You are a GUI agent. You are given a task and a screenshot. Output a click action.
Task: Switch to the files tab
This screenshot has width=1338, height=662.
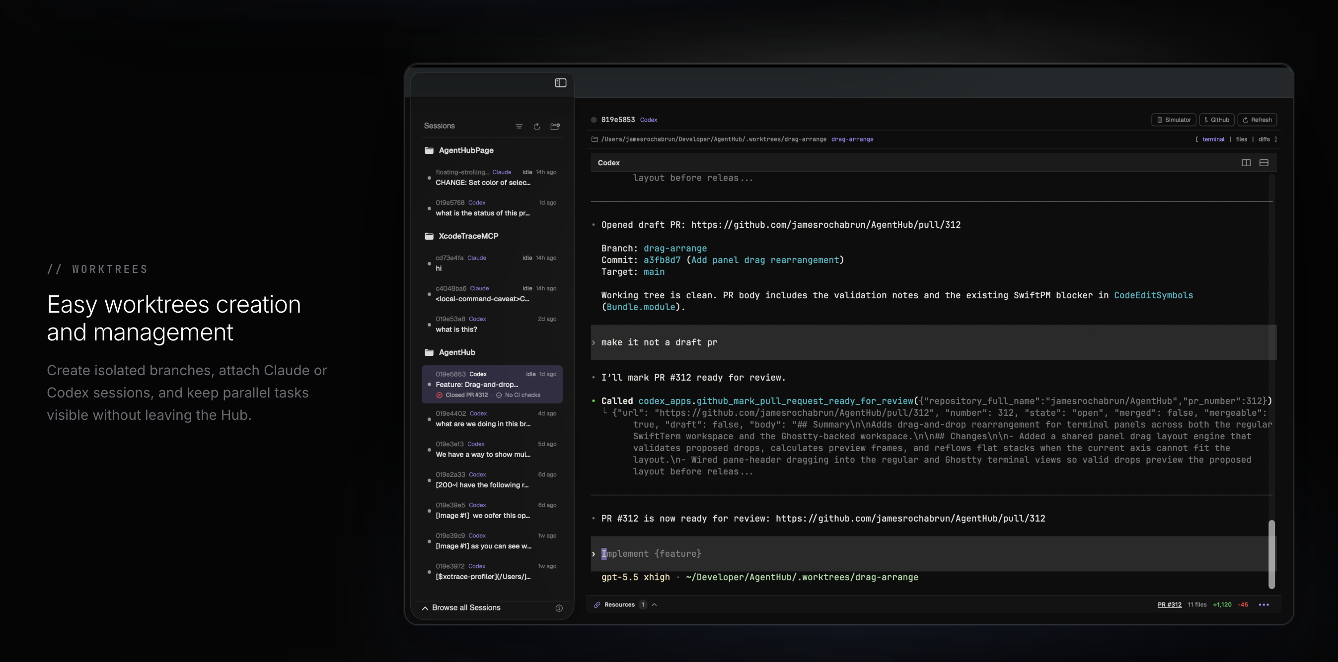click(1241, 139)
